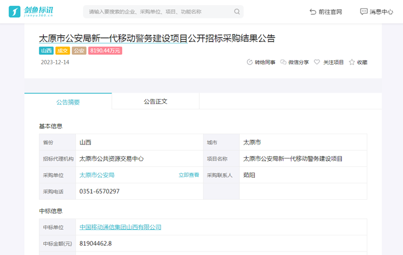The height and width of the screenshot is (255, 403).
Task: Click the 关注项目 heart icon
Action: pyautogui.click(x=317, y=62)
